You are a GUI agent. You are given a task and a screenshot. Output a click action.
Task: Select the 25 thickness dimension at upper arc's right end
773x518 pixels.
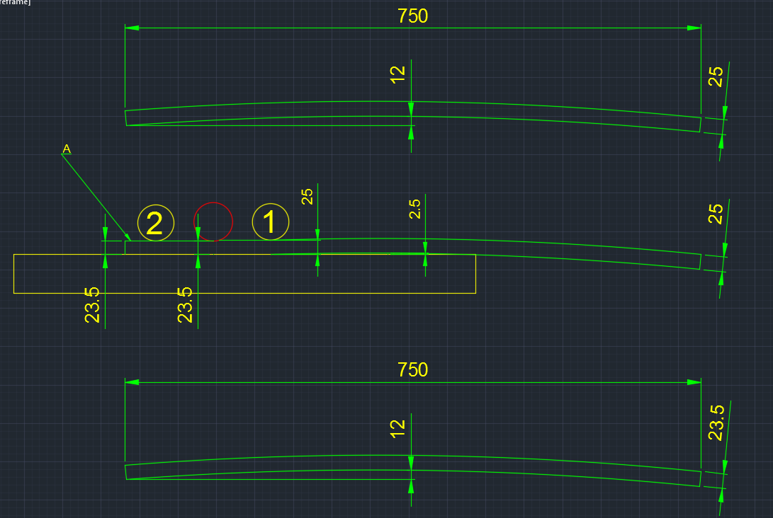(x=716, y=76)
